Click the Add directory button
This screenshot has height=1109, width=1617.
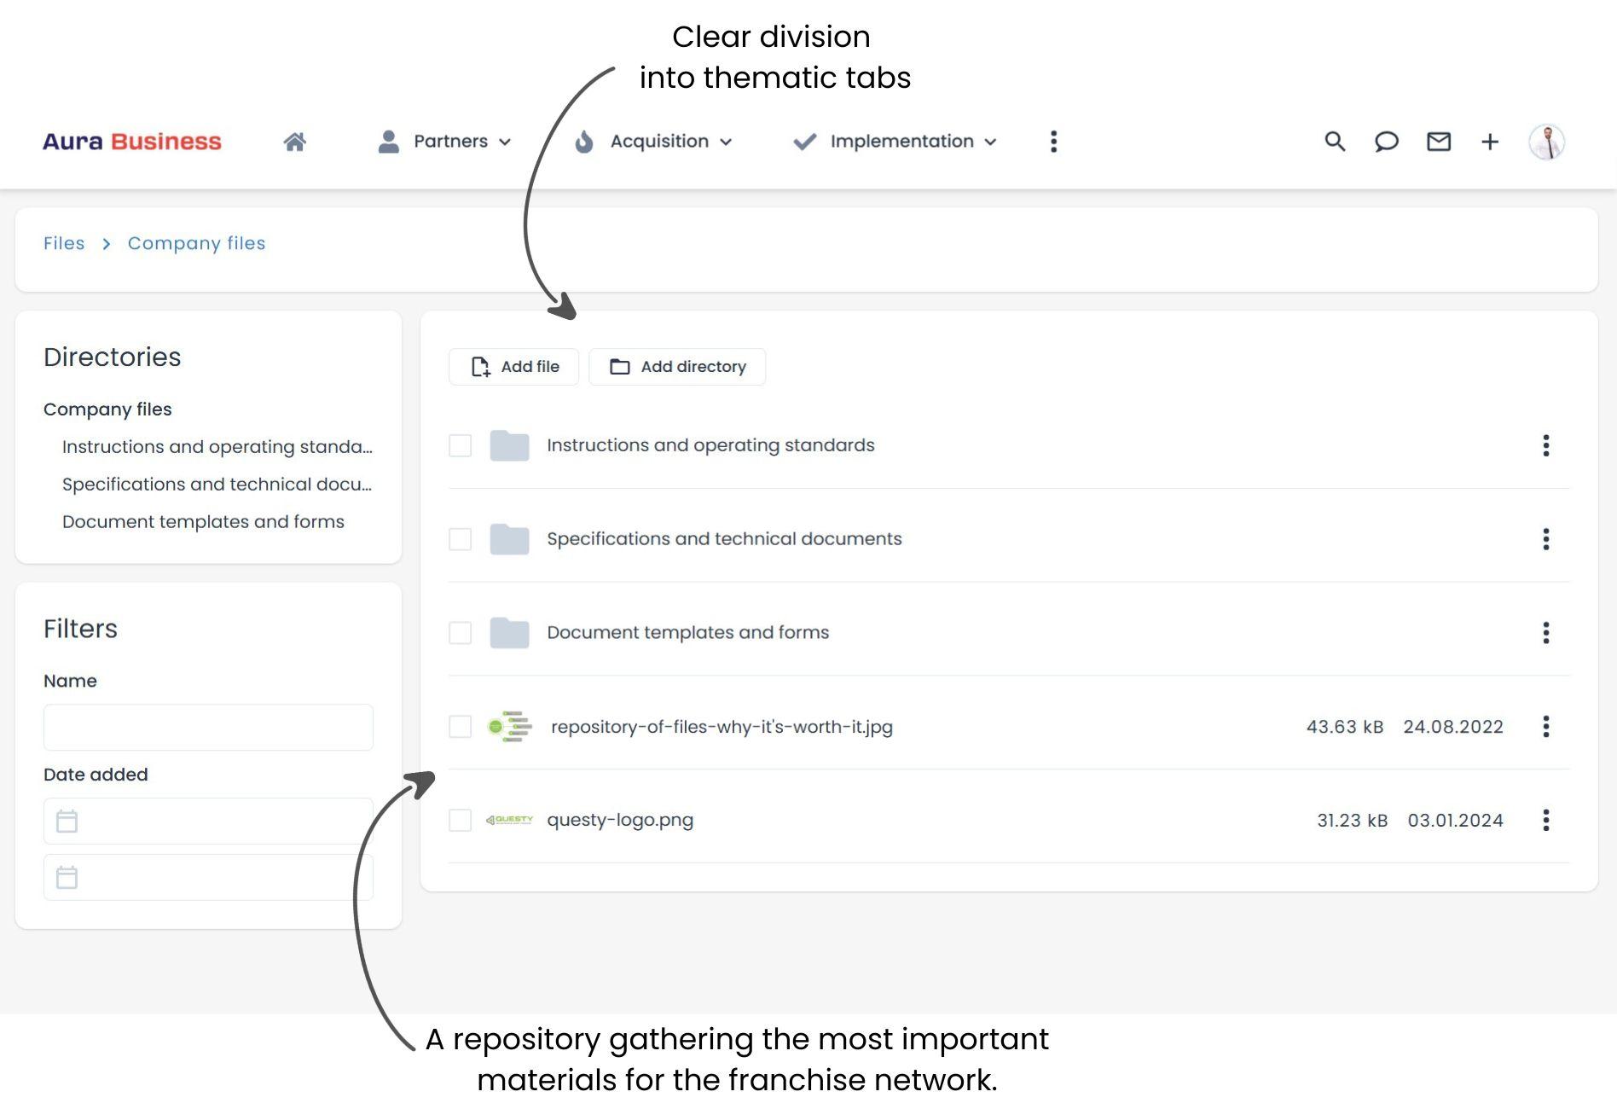tap(677, 367)
